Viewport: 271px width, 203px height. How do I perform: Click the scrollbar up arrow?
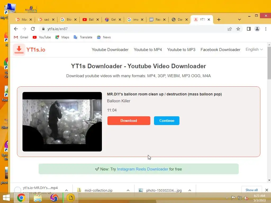tap(269, 44)
